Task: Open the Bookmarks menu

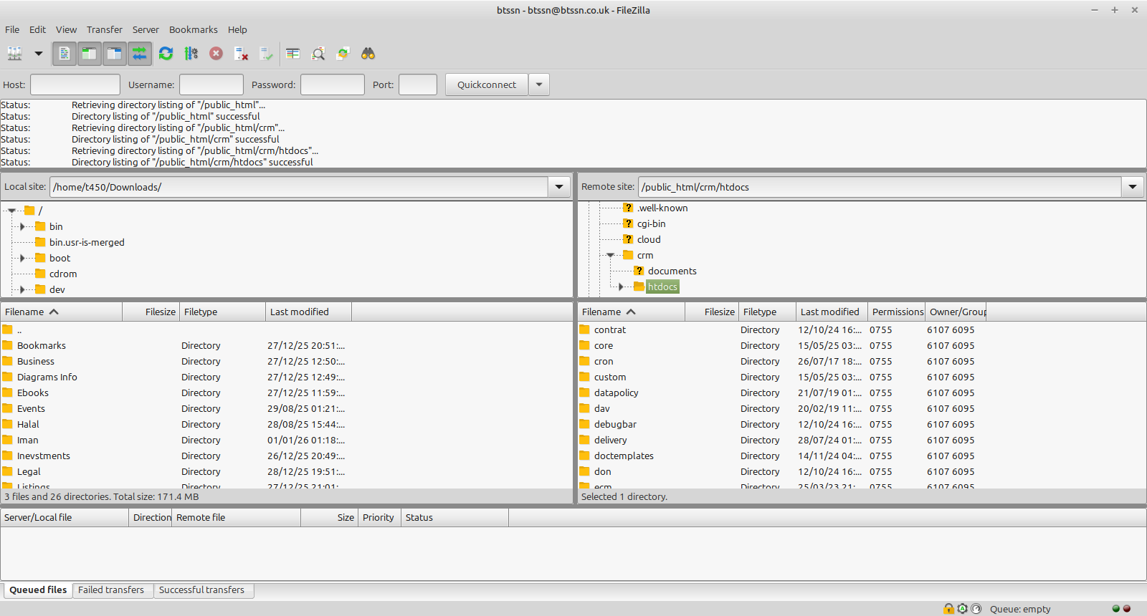Action: coord(193,29)
